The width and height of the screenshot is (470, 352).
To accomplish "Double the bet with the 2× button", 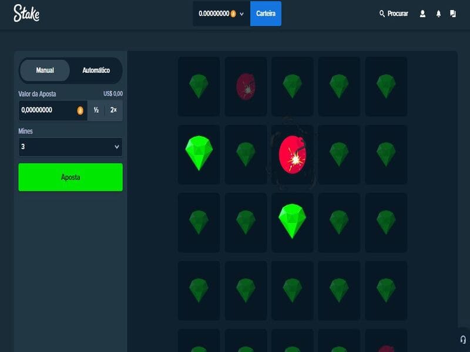I will 113,110.
